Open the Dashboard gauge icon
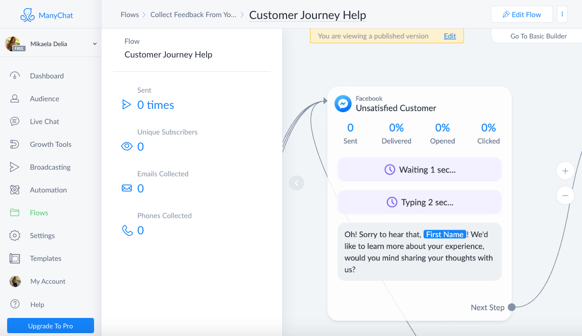 pos(15,76)
